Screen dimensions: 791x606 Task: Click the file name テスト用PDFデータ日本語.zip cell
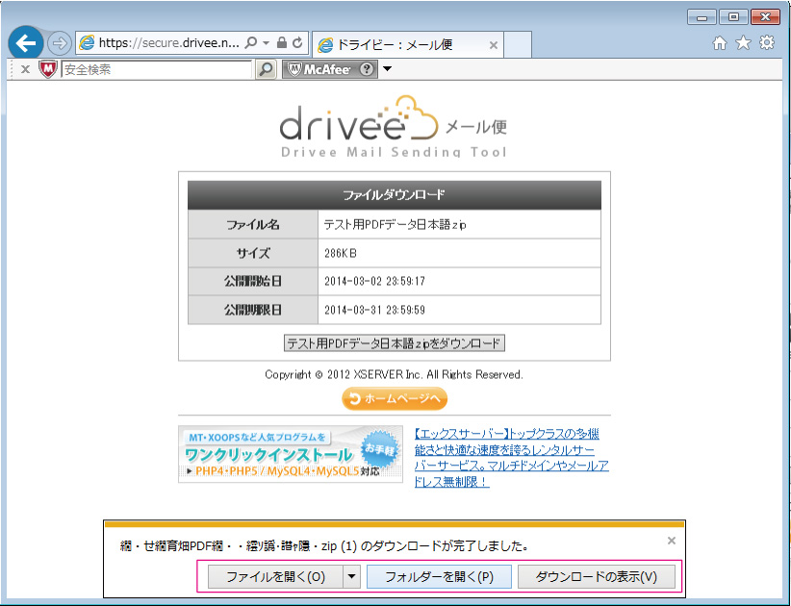[x=460, y=224]
